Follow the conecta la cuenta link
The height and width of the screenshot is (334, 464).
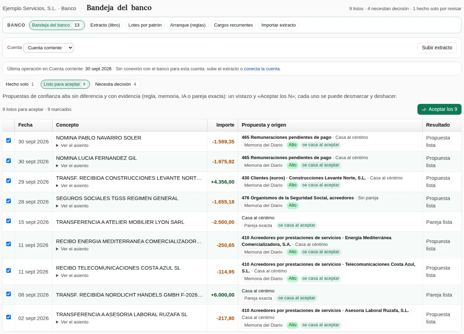(262, 69)
